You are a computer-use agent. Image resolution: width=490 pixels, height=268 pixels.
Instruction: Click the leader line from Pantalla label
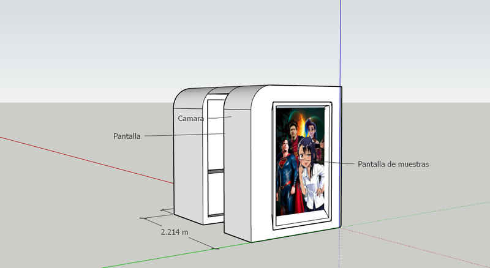[x=185, y=135]
